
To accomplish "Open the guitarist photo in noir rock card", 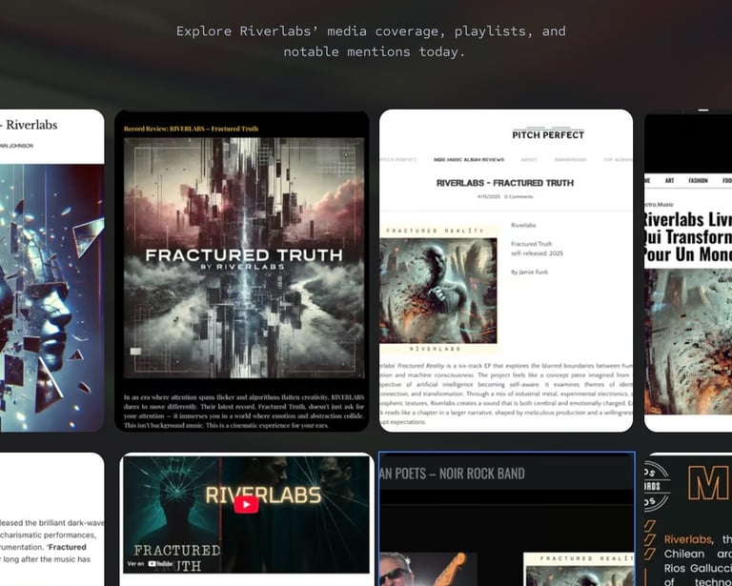I will click(x=428, y=569).
